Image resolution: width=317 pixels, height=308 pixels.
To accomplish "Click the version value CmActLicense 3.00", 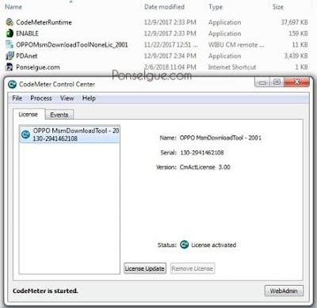I will point(205,167).
